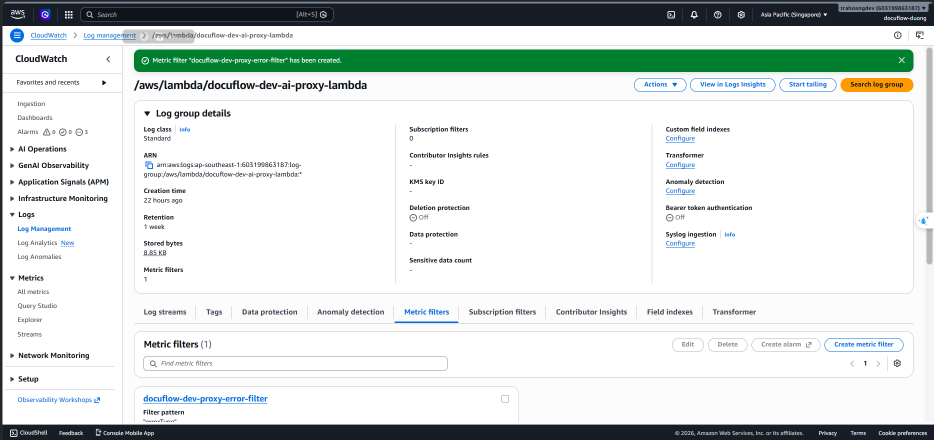Dismiss the metric filter created banner
Screen dimensions: 934x440
[901, 60]
